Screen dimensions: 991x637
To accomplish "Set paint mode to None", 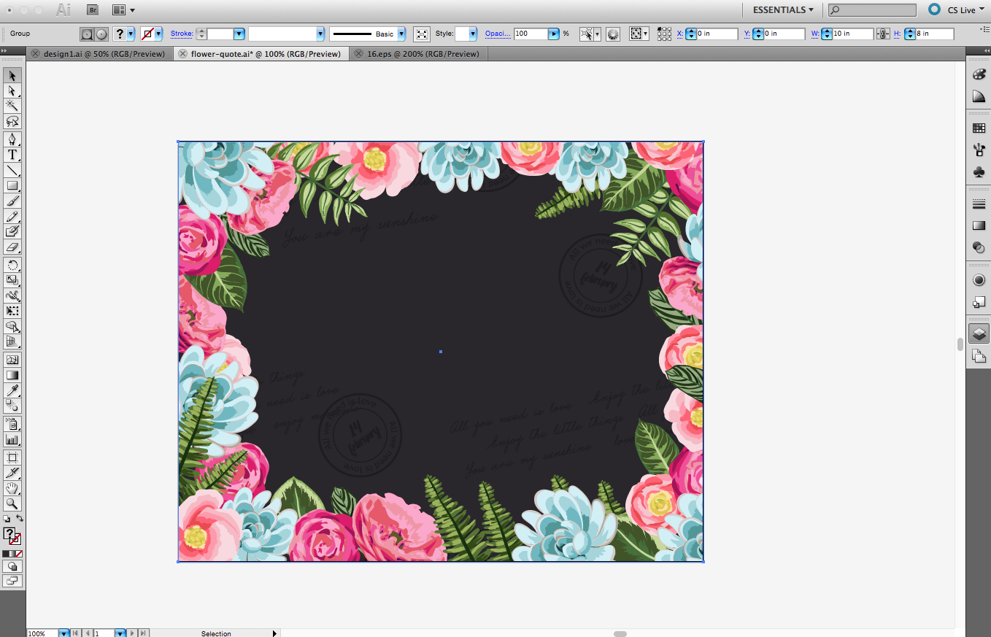I will (19, 554).
